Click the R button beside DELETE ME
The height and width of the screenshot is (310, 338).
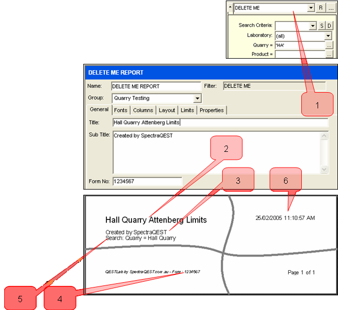(320, 8)
